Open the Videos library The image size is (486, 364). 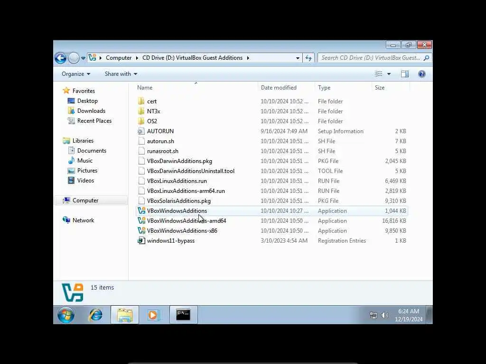pos(85,181)
